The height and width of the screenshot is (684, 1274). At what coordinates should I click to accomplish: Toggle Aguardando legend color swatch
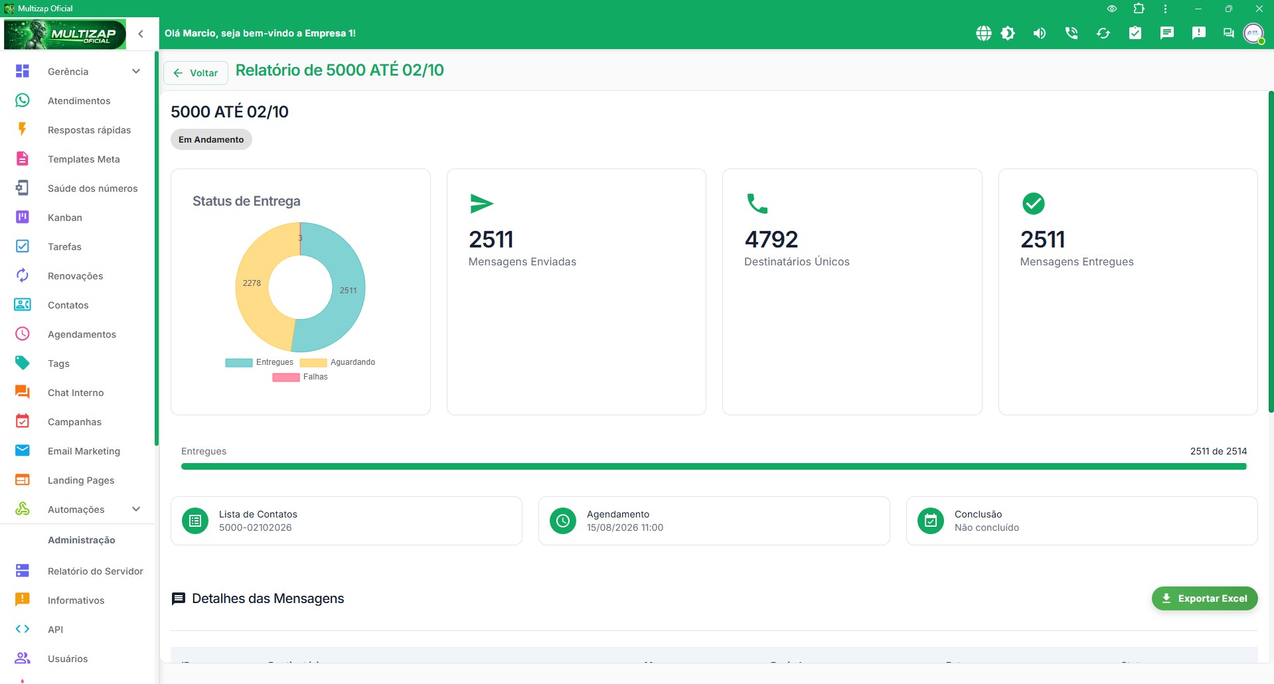313,363
